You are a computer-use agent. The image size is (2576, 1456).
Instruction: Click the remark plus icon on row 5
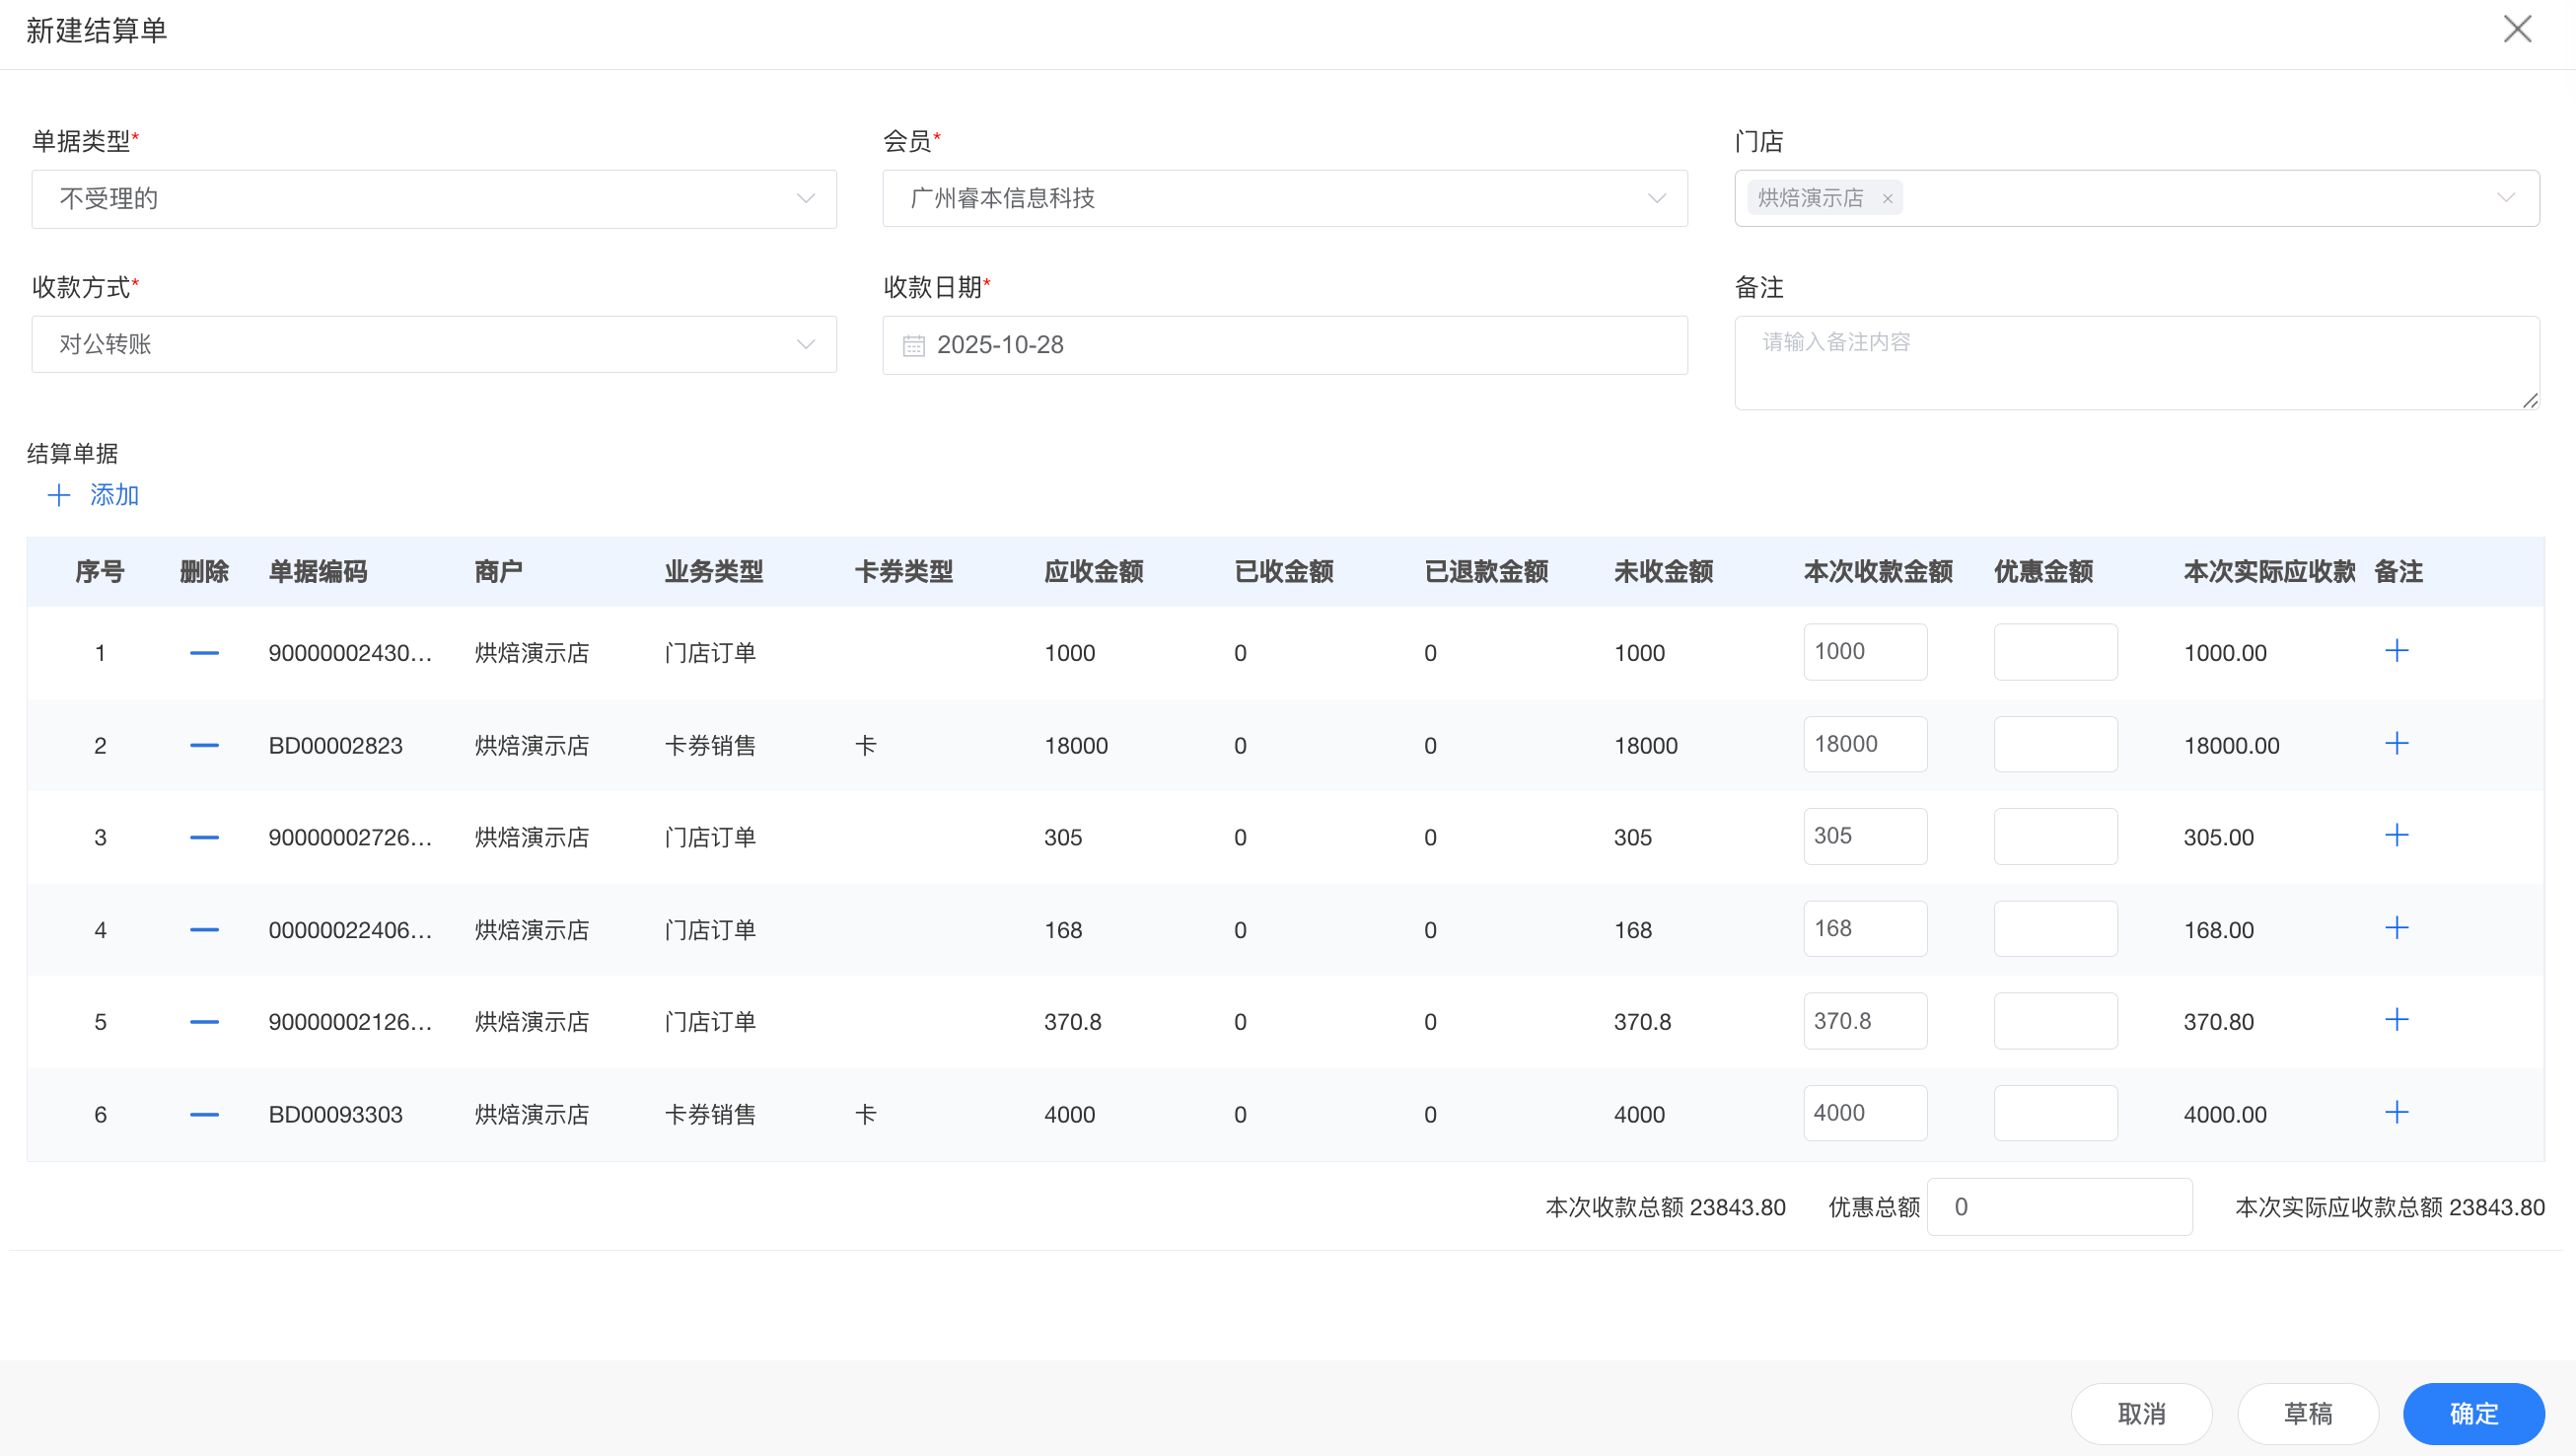click(x=2396, y=1020)
